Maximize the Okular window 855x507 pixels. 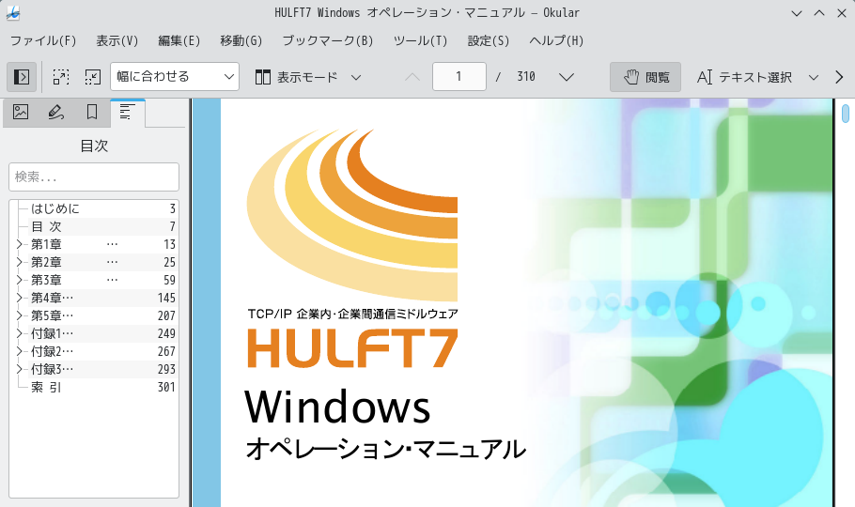point(819,13)
